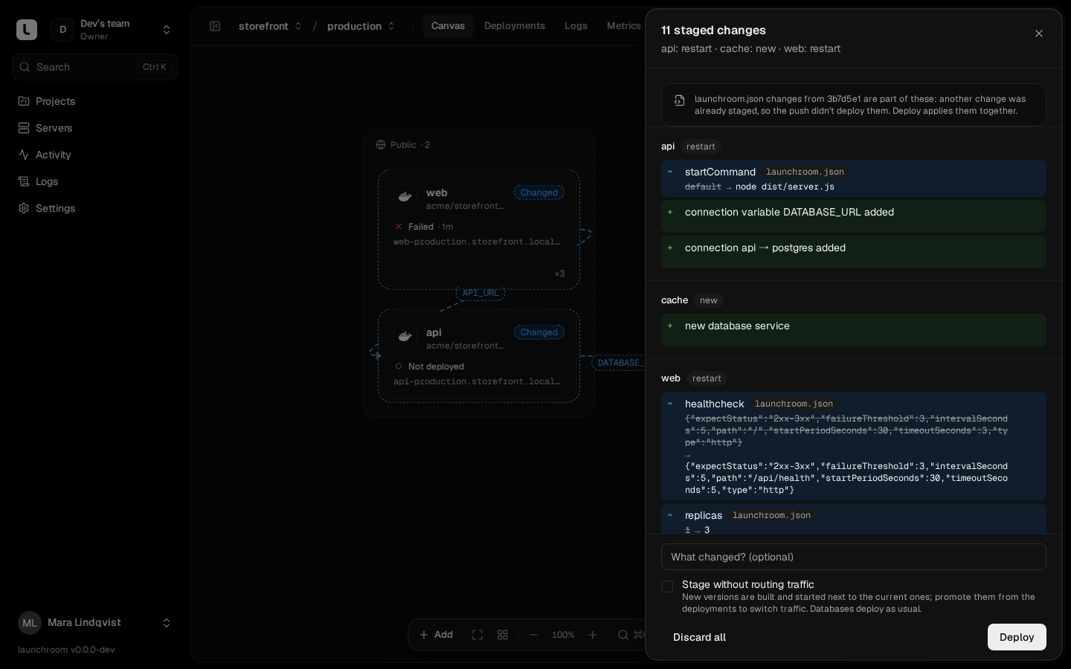Expand the Dev's team switcher
The width and height of the screenshot is (1071, 669).
coord(167,30)
